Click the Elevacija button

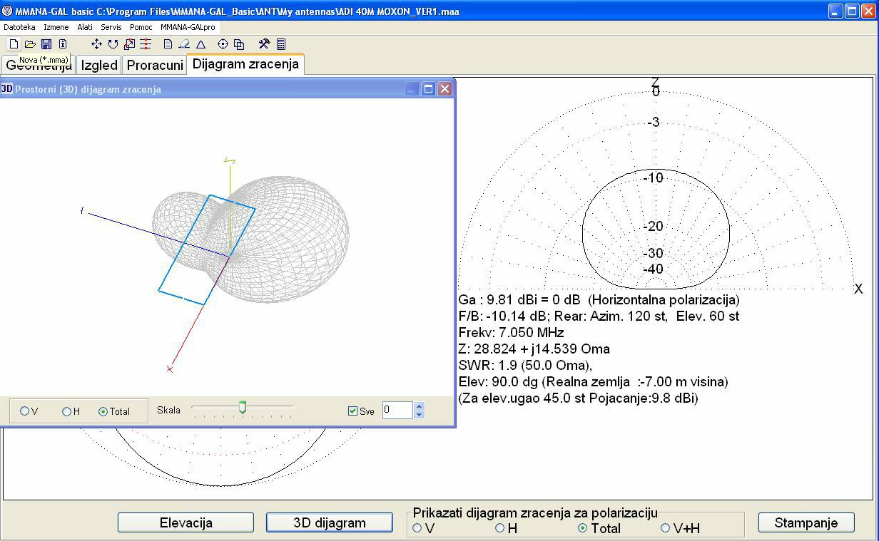[x=186, y=522]
